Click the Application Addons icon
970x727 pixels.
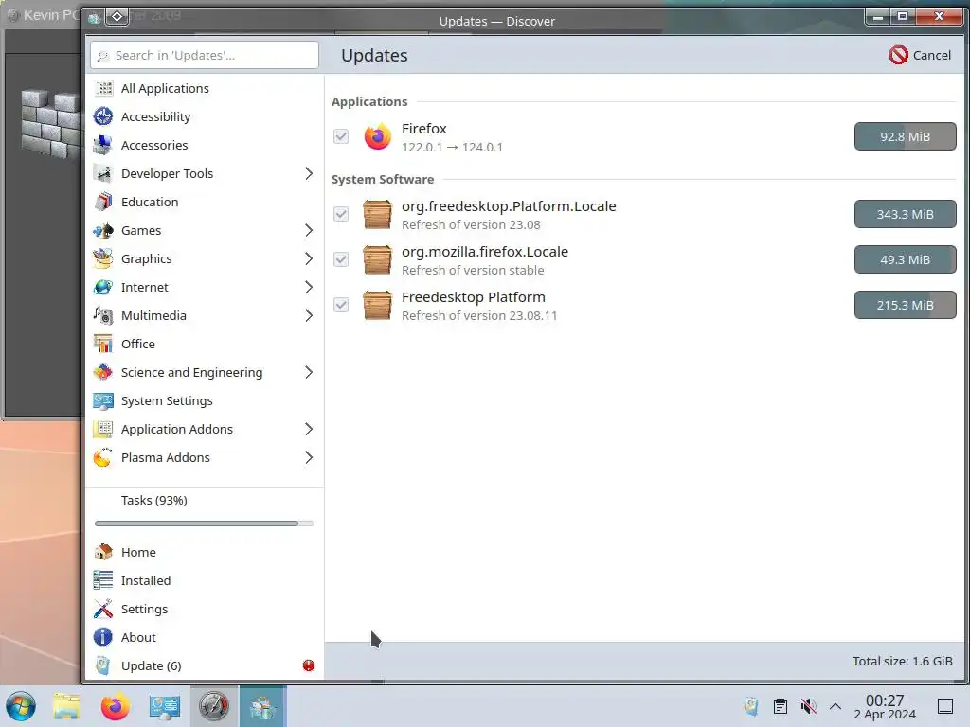[x=102, y=430]
